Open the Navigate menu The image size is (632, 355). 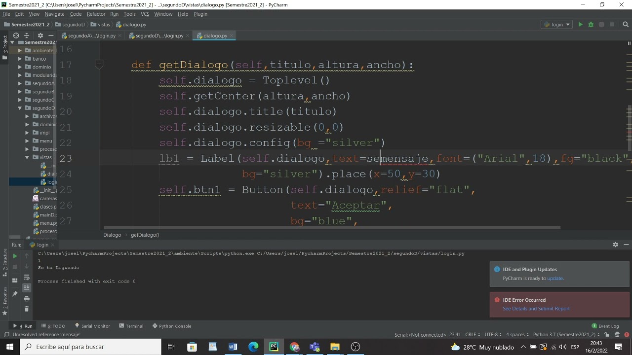(x=54, y=14)
